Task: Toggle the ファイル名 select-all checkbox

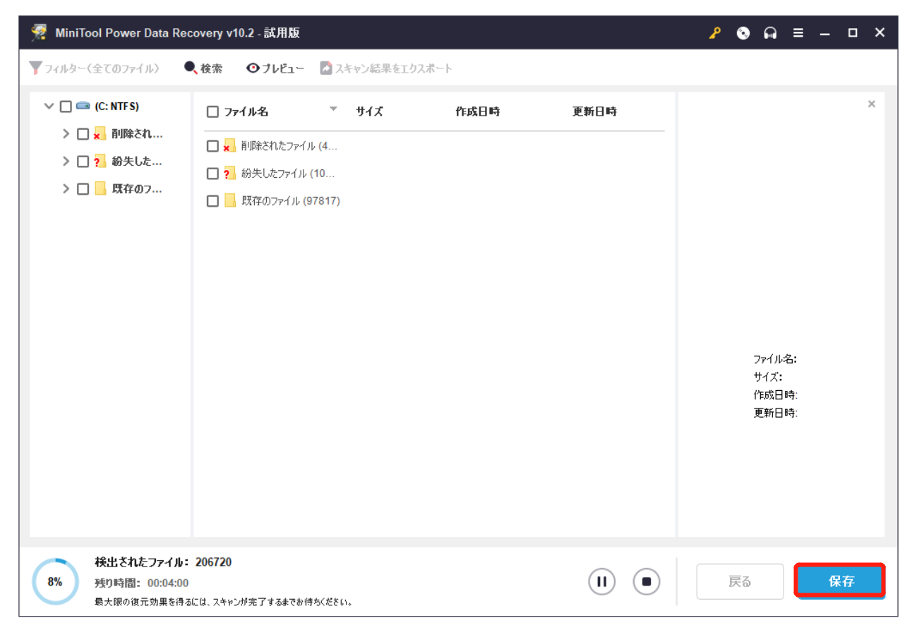Action: (212, 111)
